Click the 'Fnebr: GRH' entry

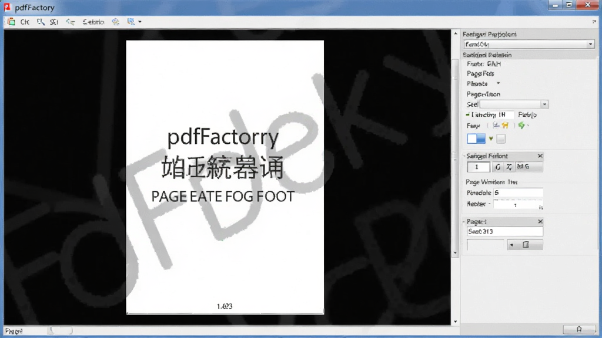pos(484,64)
